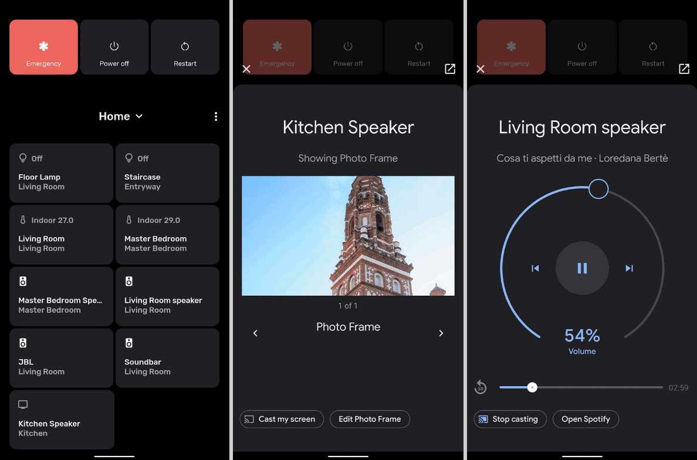Go to next Photo Frame item
Screen dimensions: 697x460
point(441,333)
